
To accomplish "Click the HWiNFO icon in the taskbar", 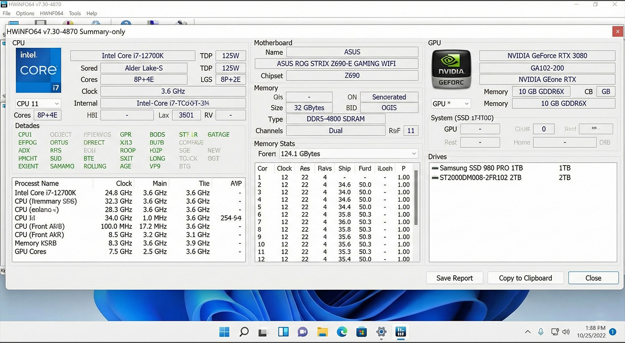I will [x=400, y=332].
